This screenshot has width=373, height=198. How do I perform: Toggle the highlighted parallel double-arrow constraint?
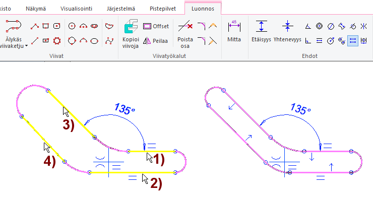[x=353, y=41]
